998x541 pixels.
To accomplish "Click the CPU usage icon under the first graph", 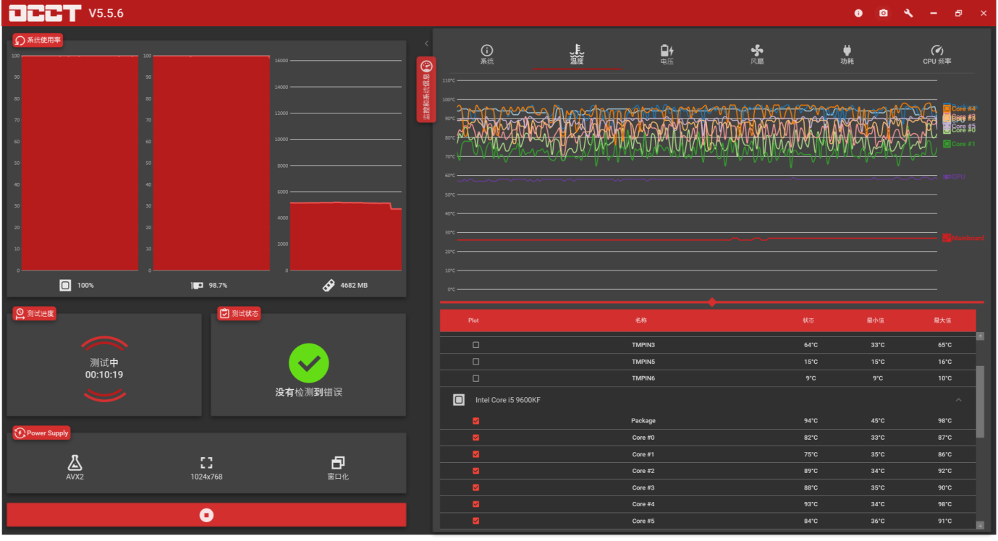I will coord(65,285).
